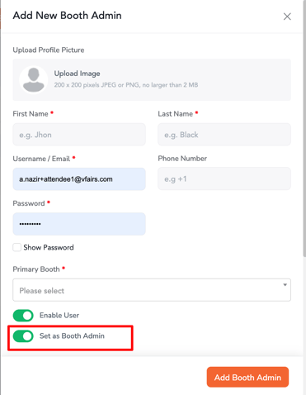Click the Show Password label text
The image size is (306, 395).
click(x=49, y=247)
